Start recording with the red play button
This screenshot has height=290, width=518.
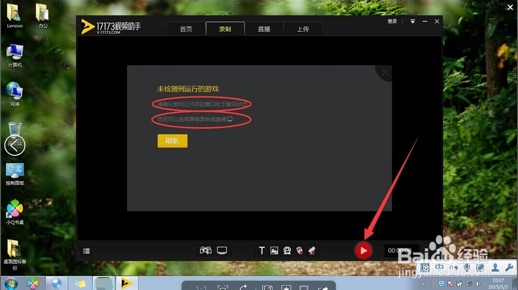(x=364, y=251)
